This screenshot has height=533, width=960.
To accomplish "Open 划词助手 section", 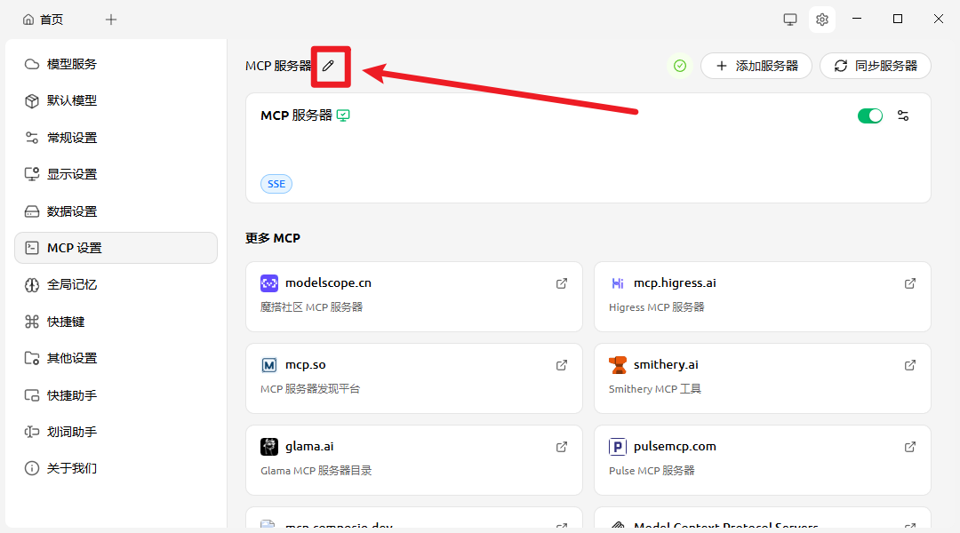I will [x=116, y=432].
